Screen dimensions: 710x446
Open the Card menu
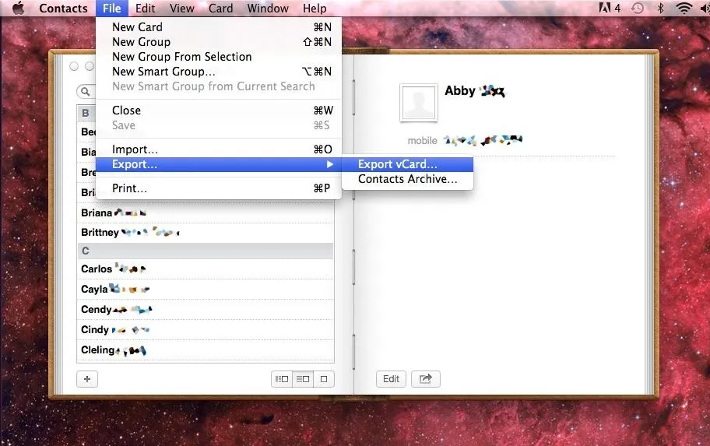pyautogui.click(x=220, y=8)
